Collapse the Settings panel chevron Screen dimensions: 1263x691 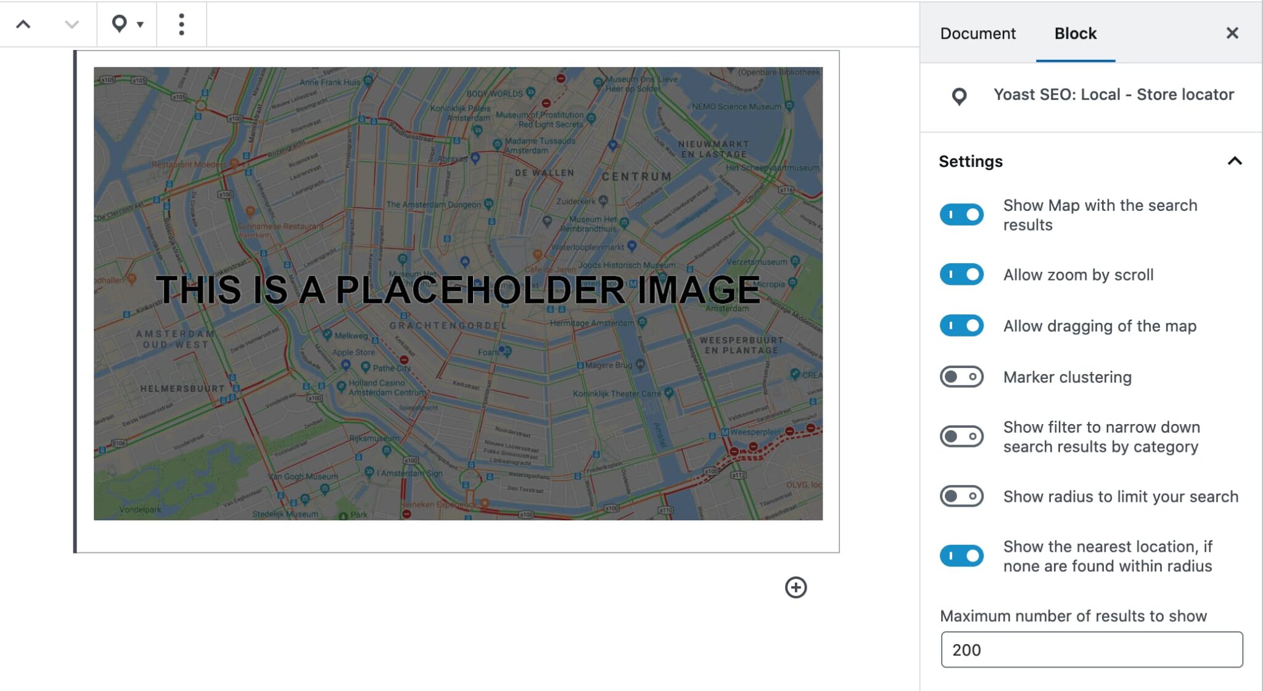[1234, 162]
